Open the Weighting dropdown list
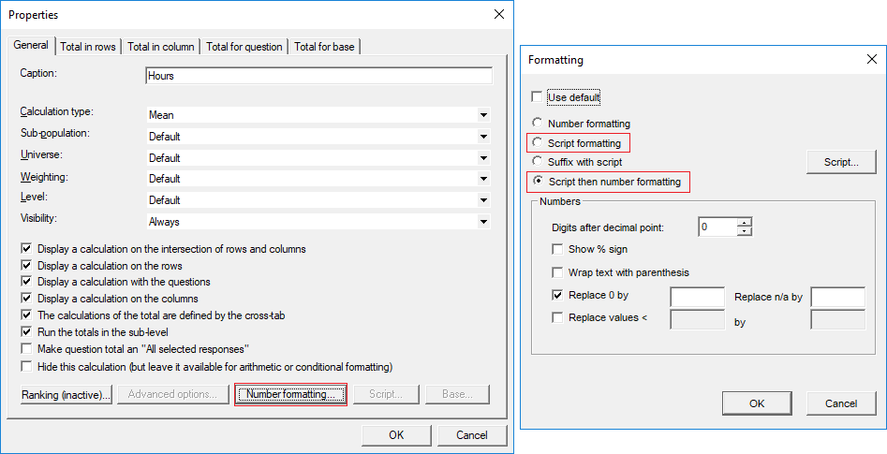Image resolution: width=887 pixels, height=454 pixels. click(x=483, y=179)
